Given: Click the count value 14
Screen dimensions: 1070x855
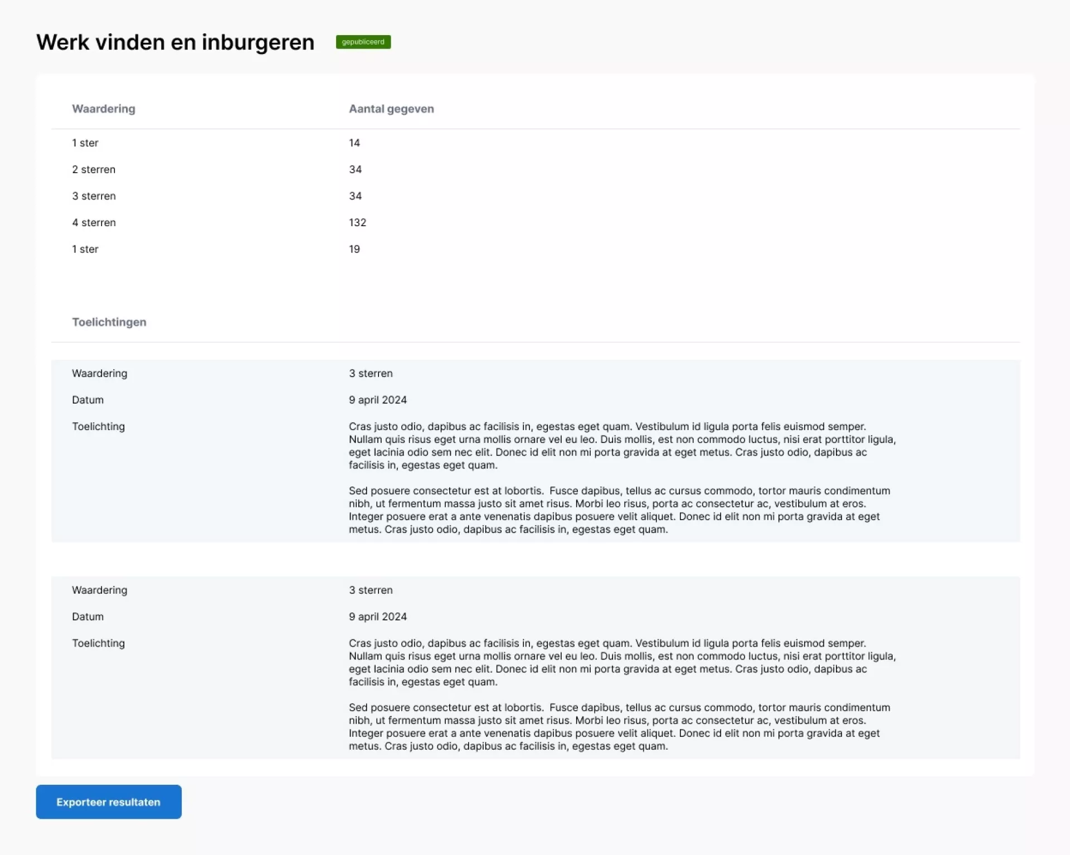Looking at the screenshot, I should (354, 143).
